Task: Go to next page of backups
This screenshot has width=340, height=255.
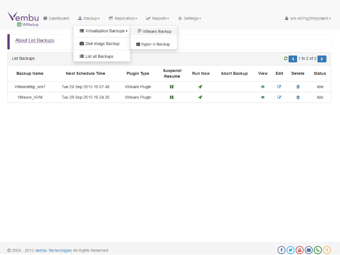Action: [322, 59]
